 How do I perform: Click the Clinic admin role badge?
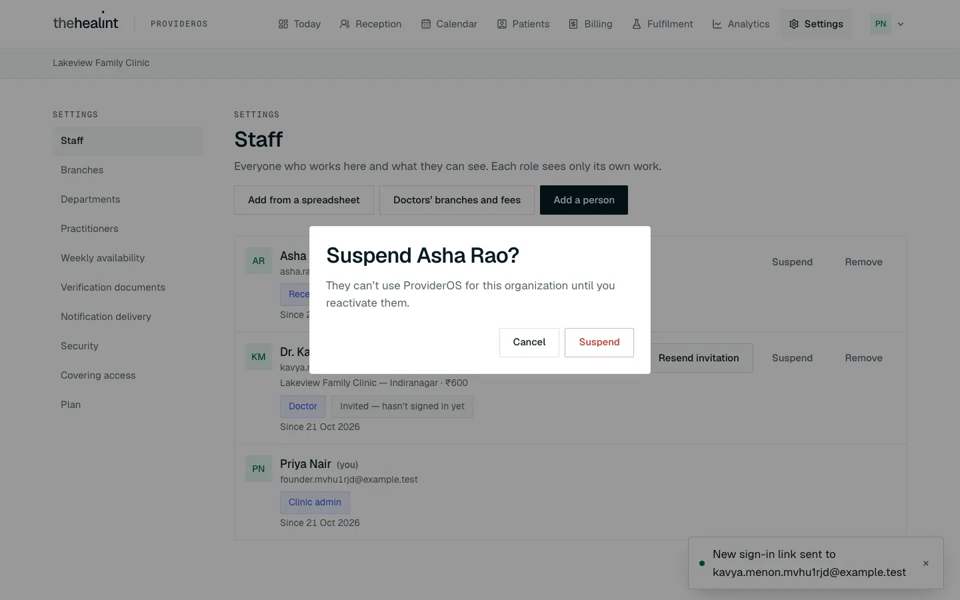click(315, 502)
